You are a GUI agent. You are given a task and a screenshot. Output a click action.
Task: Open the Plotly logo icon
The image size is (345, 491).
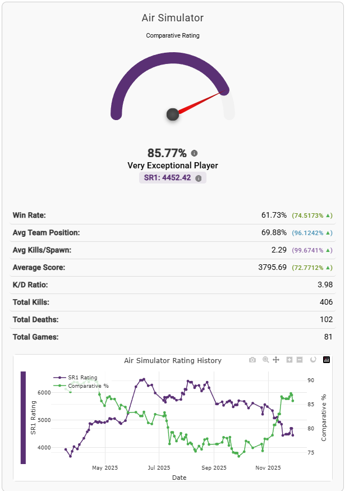(326, 360)
